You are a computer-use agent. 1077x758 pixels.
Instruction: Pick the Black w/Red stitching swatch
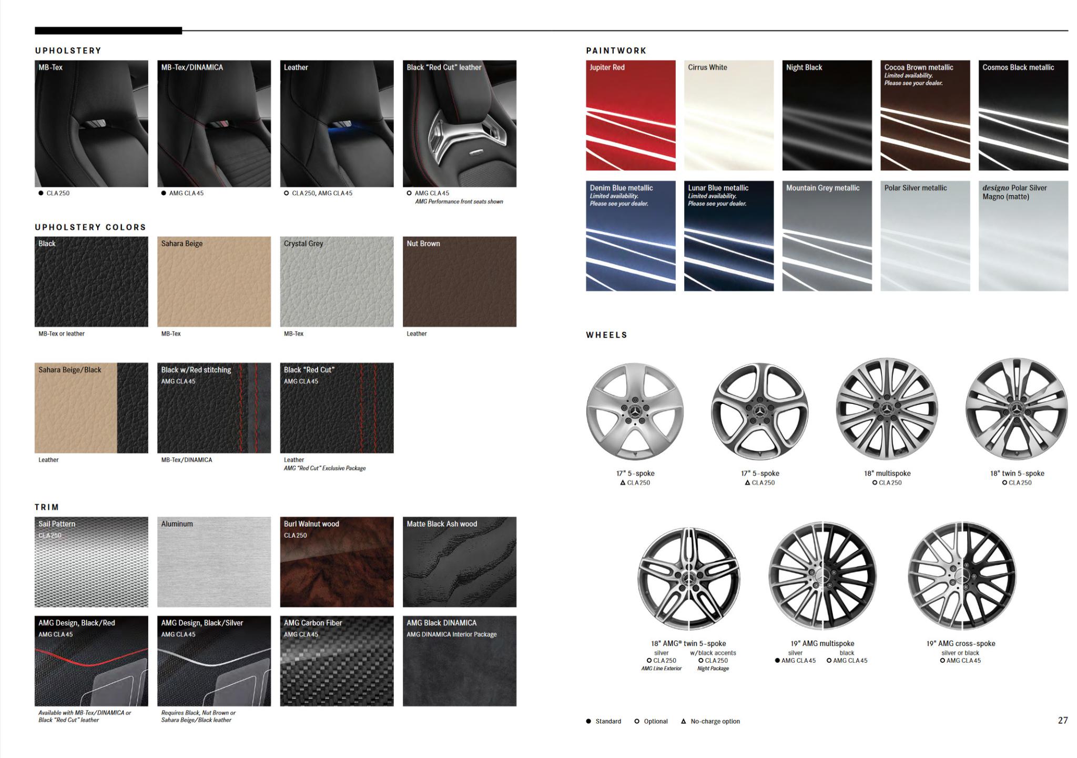[x=214, y=408]
